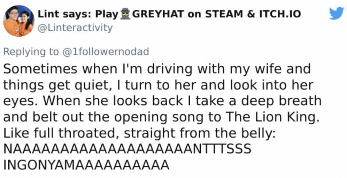Viewport: 347px width, 178px height.
Task: Click the Twitter bird logo
Action: click(336, 13)
